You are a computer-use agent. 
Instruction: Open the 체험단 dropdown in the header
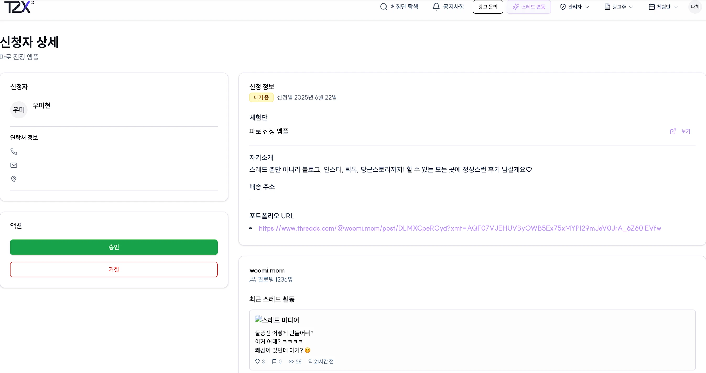pos(663,7)
